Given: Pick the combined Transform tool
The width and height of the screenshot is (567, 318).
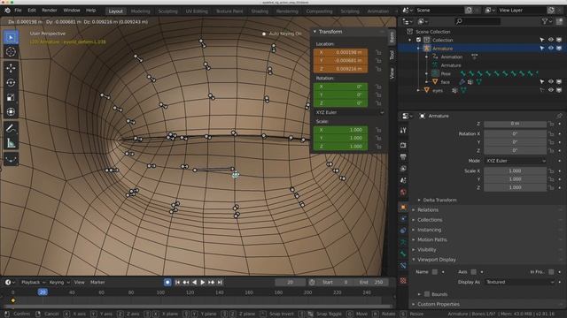Looking at the screenshot, I should tap(11, 112).
